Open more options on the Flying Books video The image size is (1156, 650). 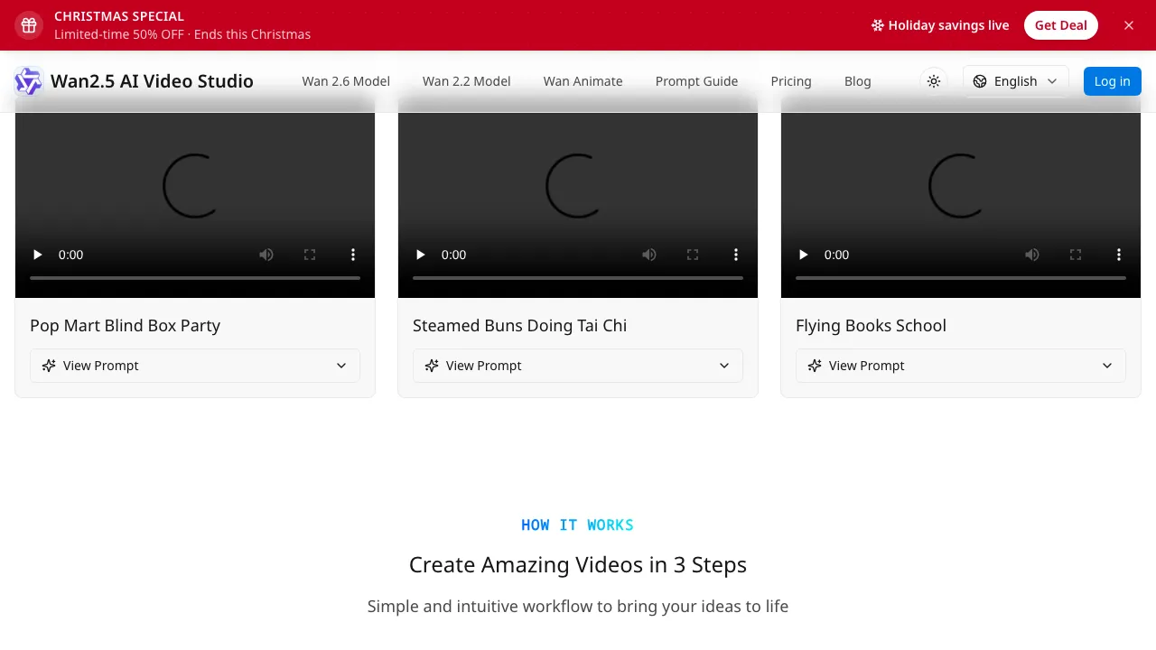(1119, 255)
